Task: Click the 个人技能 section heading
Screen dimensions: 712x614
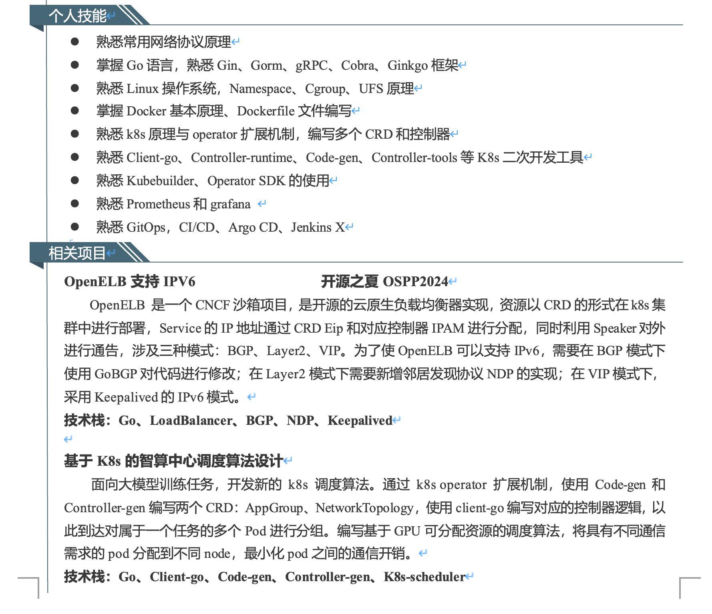Action: 77,16
